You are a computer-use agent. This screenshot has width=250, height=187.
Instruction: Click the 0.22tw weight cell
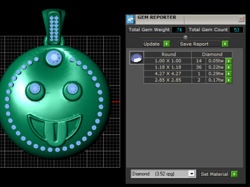(x=216, y=68)
